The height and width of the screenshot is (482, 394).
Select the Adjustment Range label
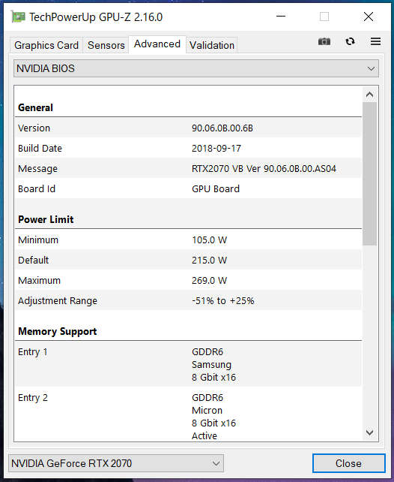click(58, 300)
